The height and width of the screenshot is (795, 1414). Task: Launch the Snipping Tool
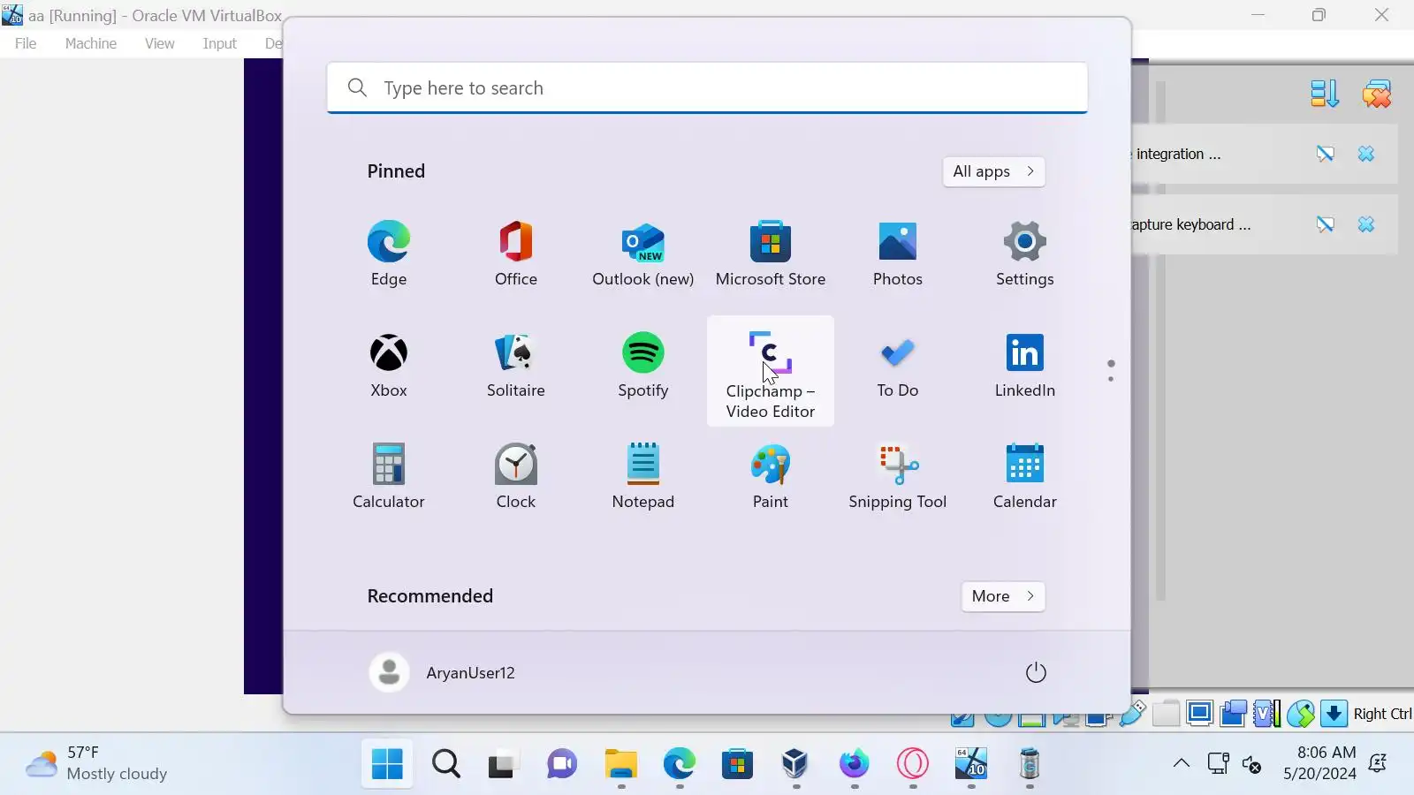click(x=898, y=477)
